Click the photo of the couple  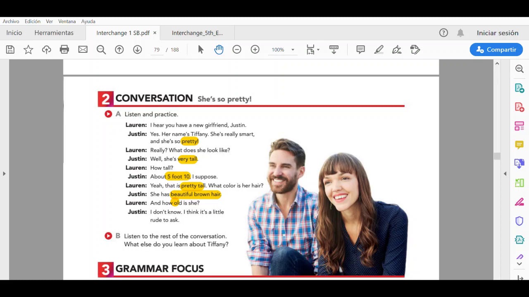328,207
